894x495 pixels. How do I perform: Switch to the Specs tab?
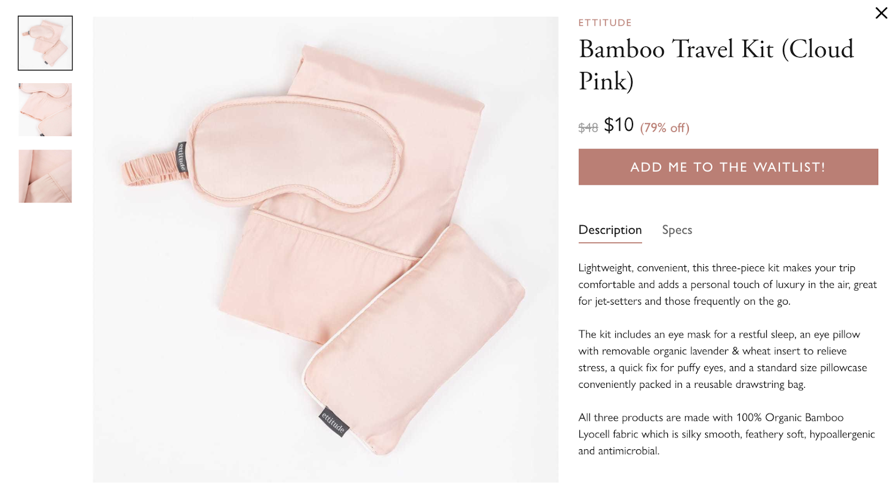coord(677,230)
